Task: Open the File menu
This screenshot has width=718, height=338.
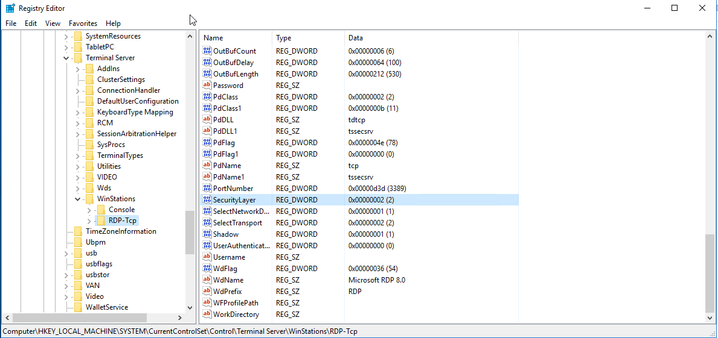Action: [x=11, y=23]
